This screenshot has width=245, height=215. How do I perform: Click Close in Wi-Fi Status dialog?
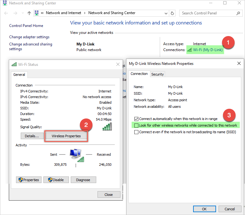pos(109,194)
